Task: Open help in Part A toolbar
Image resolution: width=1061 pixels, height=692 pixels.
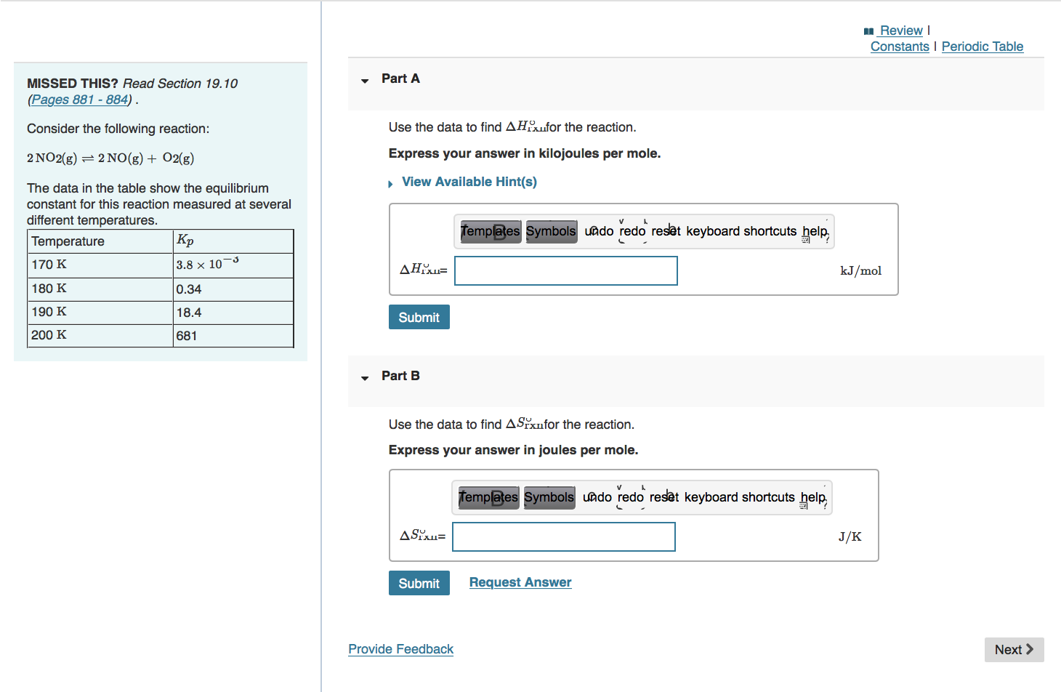Action: pos(815,231)
